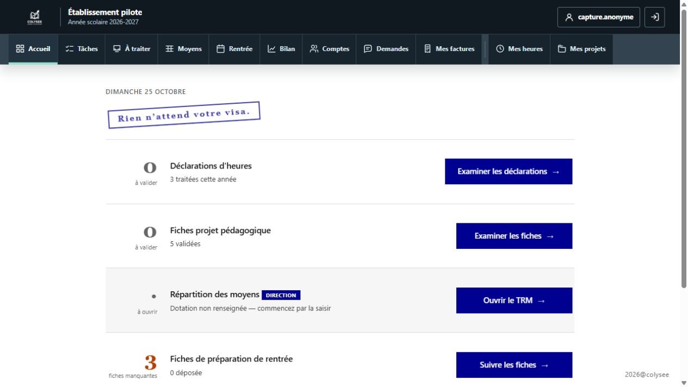Image resolution: width=688 pixels, height=387 pixels.
Task: Click the people icon next to Comptes
Action: click(x=314, y=49)
